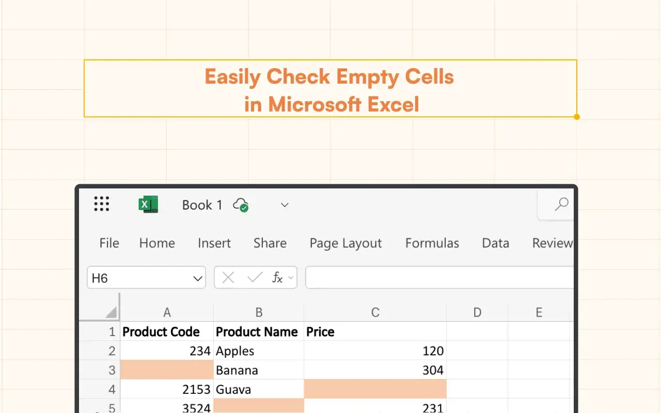Select the Apples cell
This screenshot has height=413, width=661.
pos(259,351)
